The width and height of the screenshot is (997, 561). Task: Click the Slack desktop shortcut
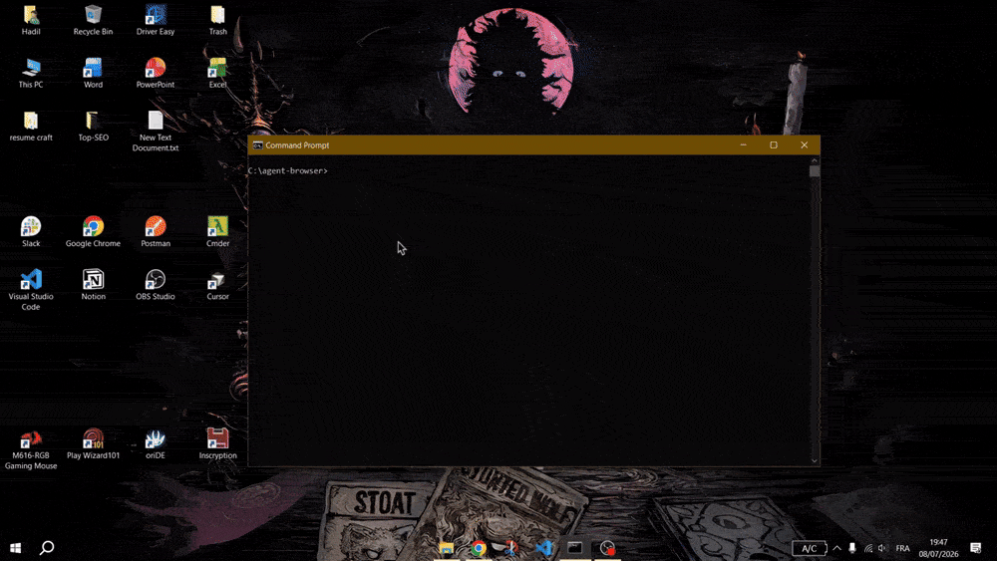[x=31, y=231]
